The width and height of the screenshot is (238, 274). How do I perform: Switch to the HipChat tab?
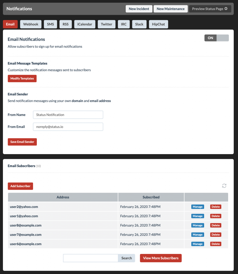pyautogui.click(x=158, y=24)
